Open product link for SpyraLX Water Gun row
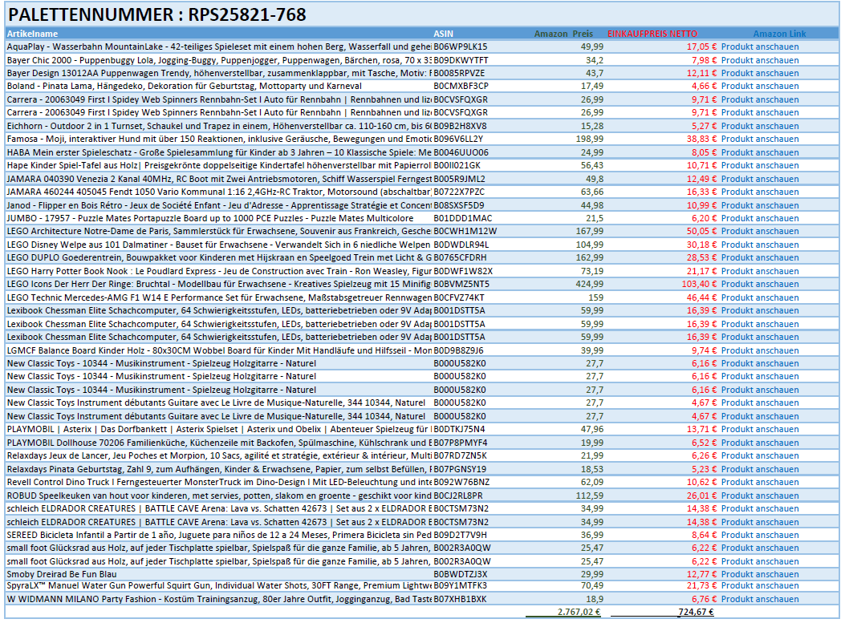The width and height of the screenshot is (845, 623). click(759, 586)
